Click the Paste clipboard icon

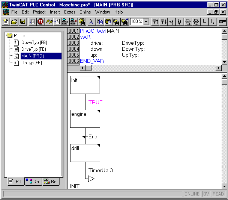pos(108,22)
